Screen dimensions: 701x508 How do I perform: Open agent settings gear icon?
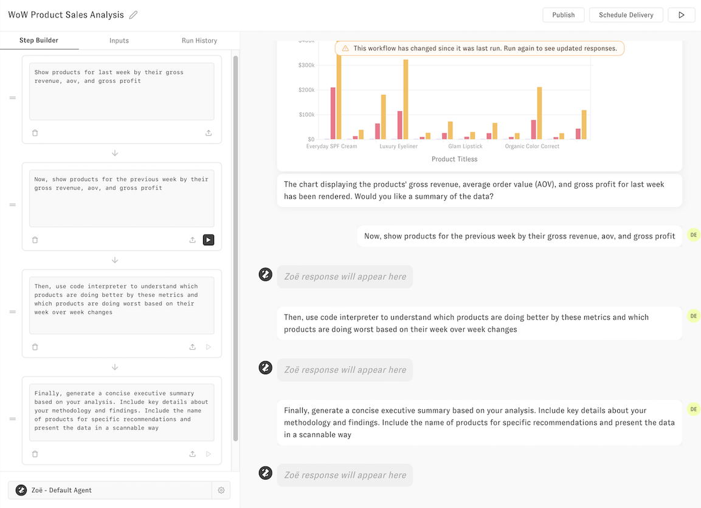tap(221, 490)
